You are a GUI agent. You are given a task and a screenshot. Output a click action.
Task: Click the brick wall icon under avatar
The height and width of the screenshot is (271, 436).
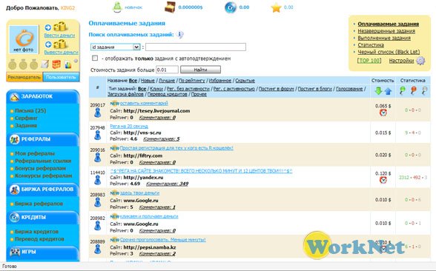pos(56,64)
